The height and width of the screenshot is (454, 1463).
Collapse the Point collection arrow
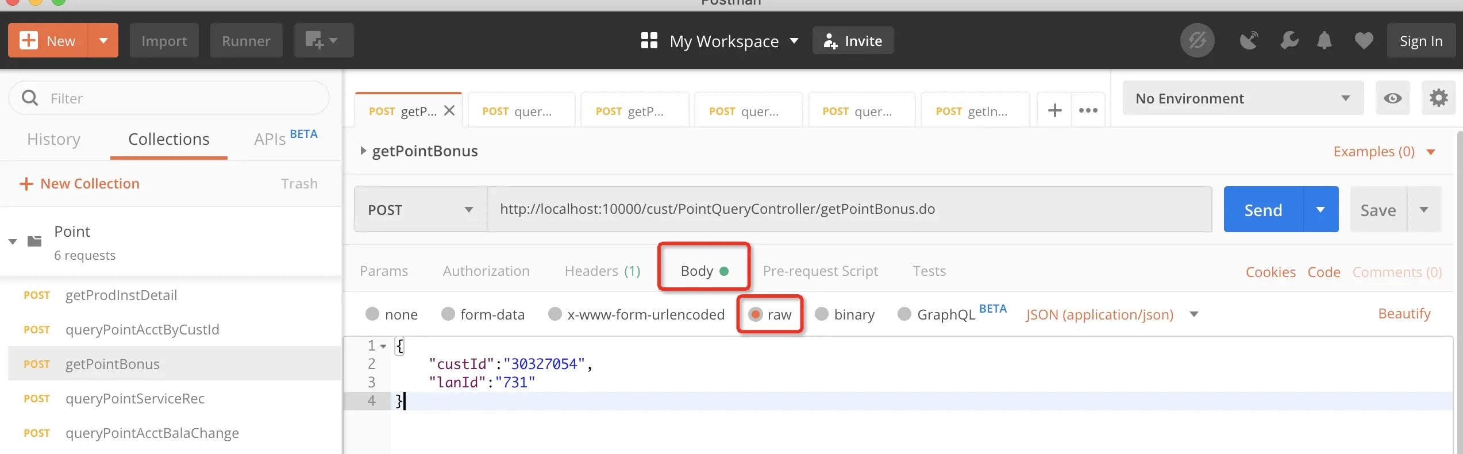[x=13, y=241]
